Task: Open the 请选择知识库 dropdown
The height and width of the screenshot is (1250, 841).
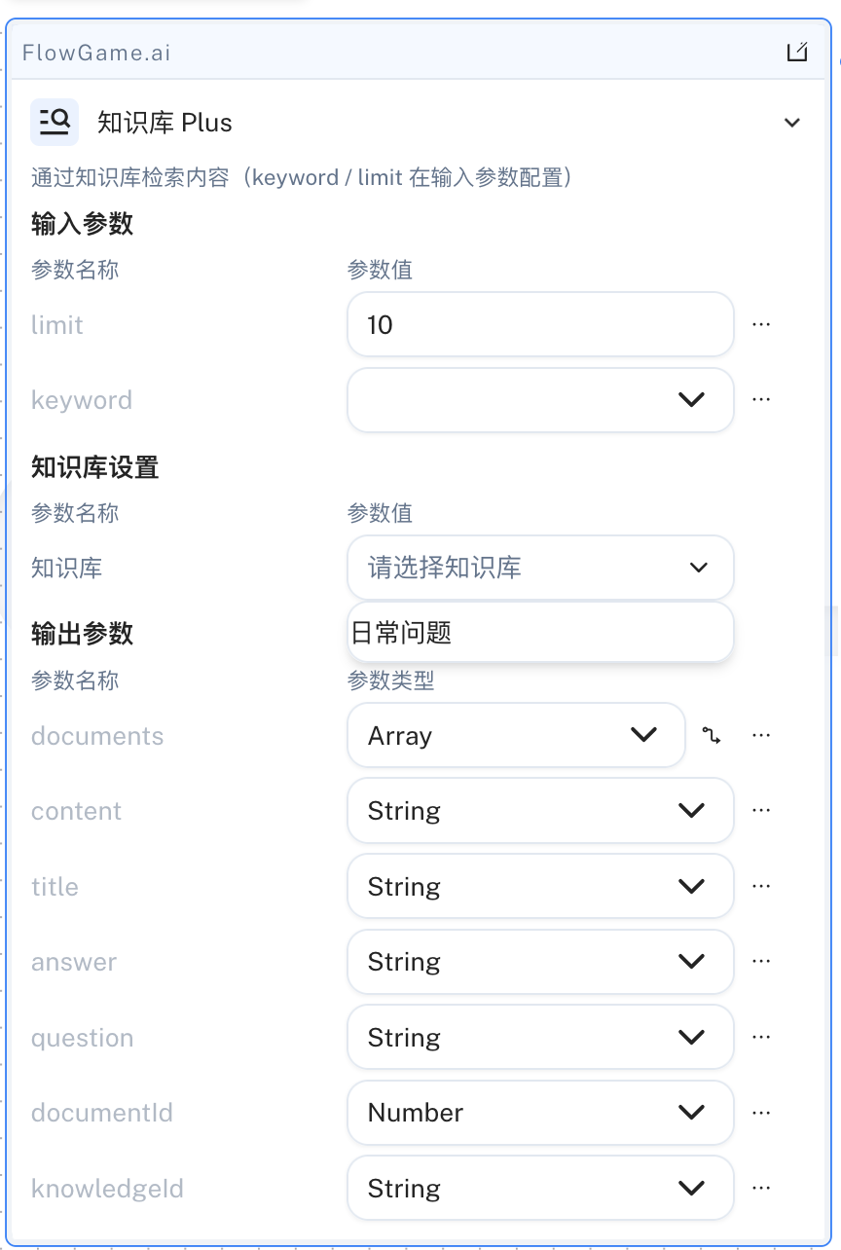Action: 540,568
